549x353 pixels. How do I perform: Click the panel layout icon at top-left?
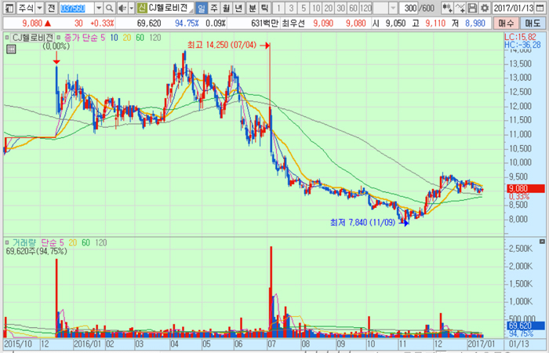(7, 8)
